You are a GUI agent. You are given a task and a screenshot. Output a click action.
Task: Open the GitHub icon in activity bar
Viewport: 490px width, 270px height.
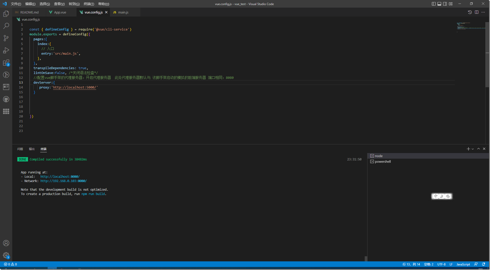click(6, 99)
